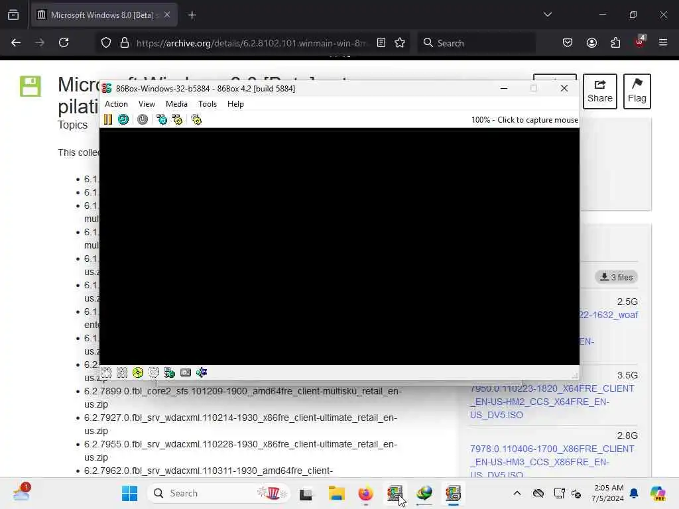Open Save to Pocket icon

[x=568, y=43]
